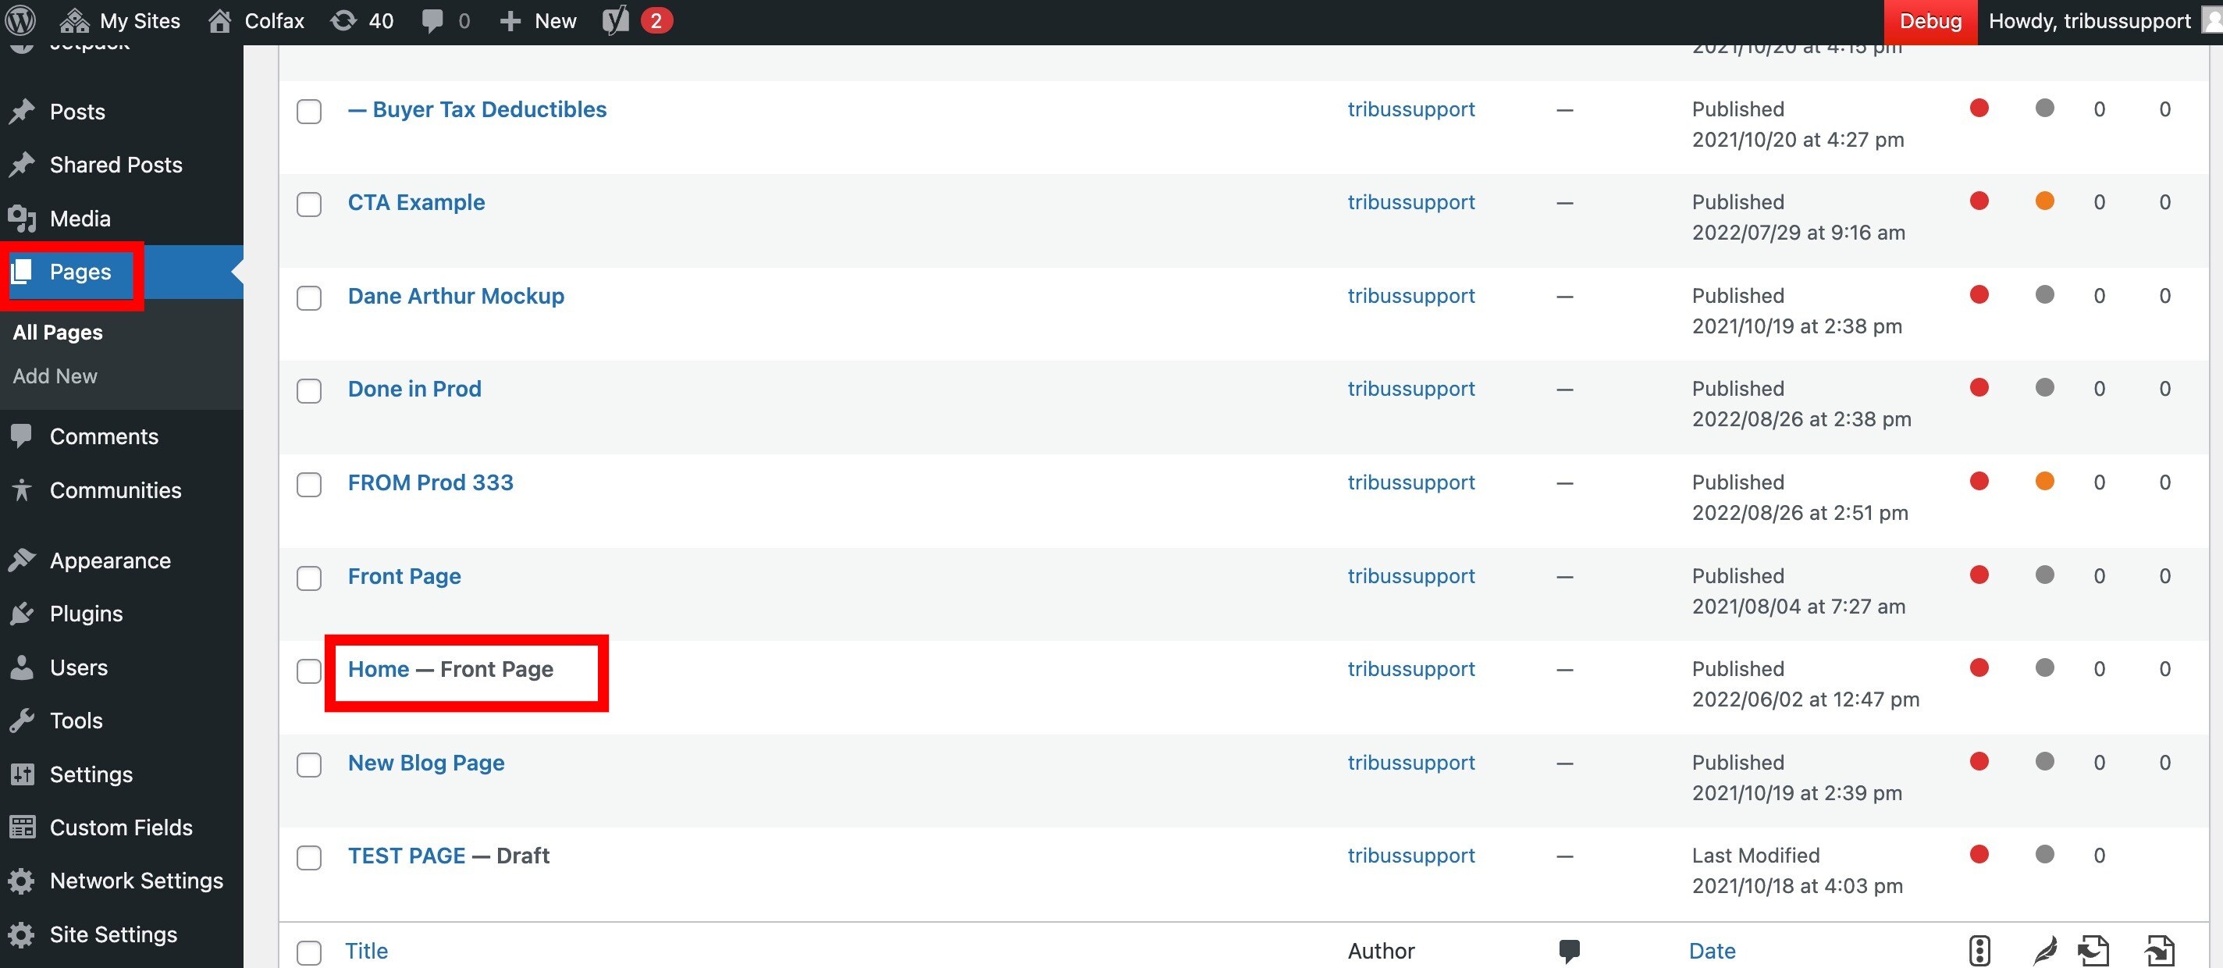Check the TEST PAGE draft row
Screen dimensions: 2223x968
309,858
